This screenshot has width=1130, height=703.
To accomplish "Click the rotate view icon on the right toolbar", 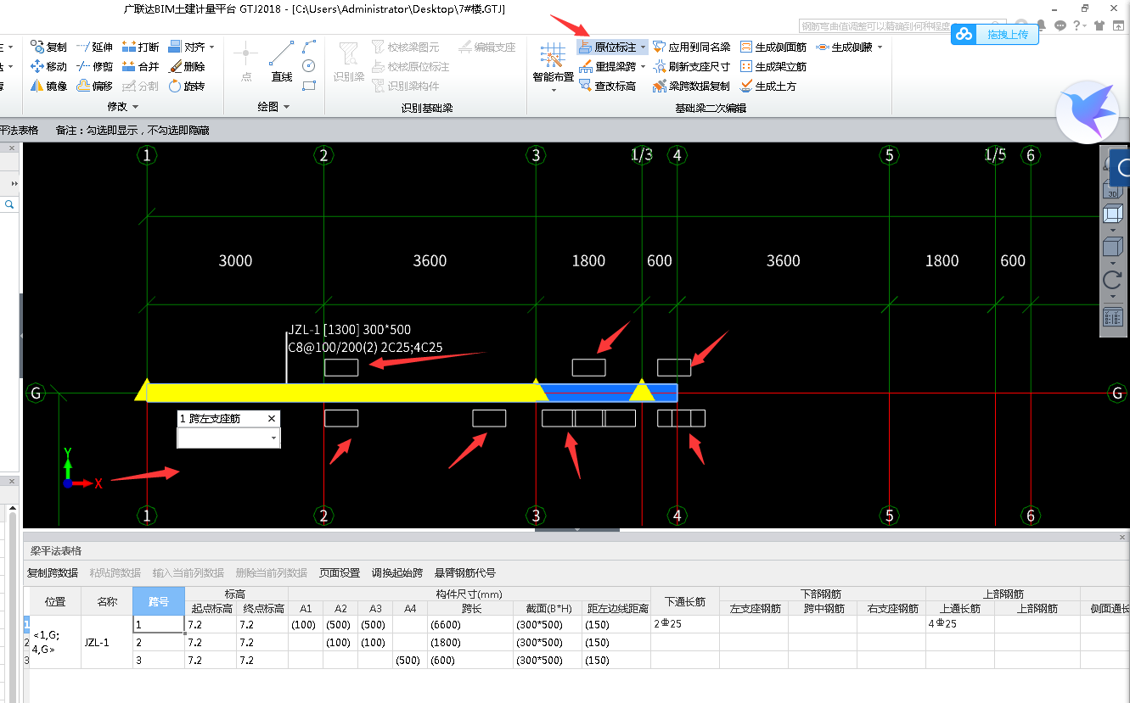I will [1112, 280].
